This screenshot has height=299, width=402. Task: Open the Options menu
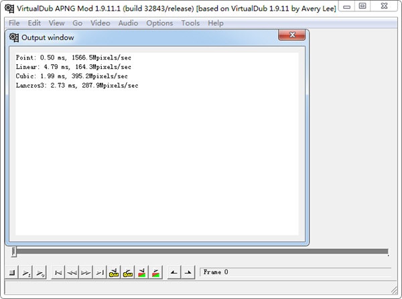(159, 23)
